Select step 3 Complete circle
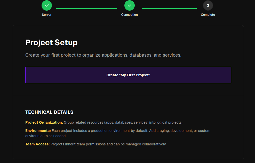Screen dimensions: 255x163 point(208,5)
